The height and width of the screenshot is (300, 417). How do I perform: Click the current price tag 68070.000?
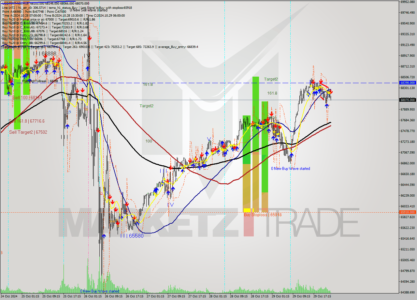coord(408,100)
